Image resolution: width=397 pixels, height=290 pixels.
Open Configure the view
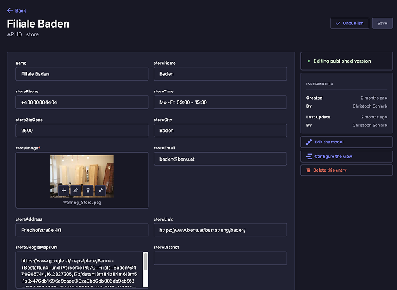(346, 157)
